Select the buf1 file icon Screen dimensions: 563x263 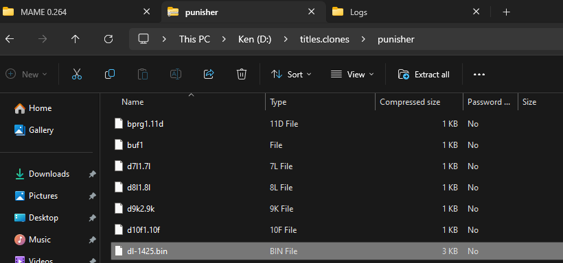click(x=119, y=145)
